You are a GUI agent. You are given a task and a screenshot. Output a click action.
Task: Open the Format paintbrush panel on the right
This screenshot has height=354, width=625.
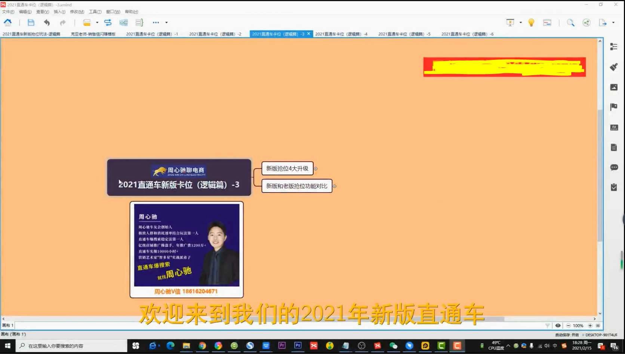pyautogui.click(x=613, y=67)
